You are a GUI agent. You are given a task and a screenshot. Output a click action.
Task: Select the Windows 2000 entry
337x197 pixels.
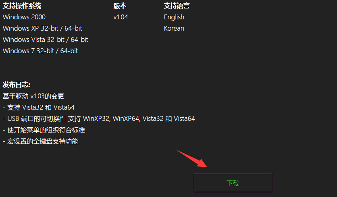24,17
